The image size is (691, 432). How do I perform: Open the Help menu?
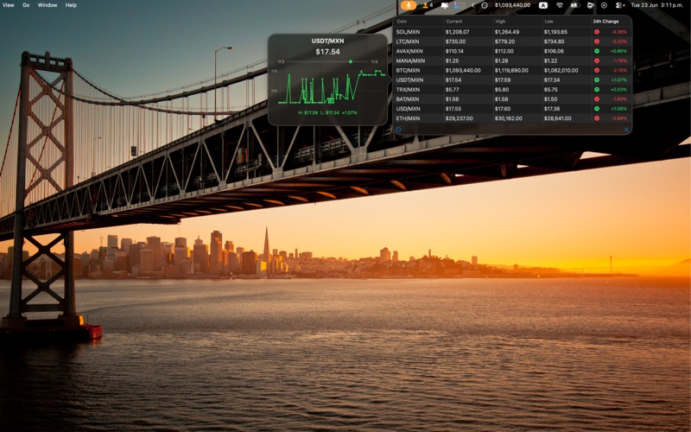click(71, 5)
